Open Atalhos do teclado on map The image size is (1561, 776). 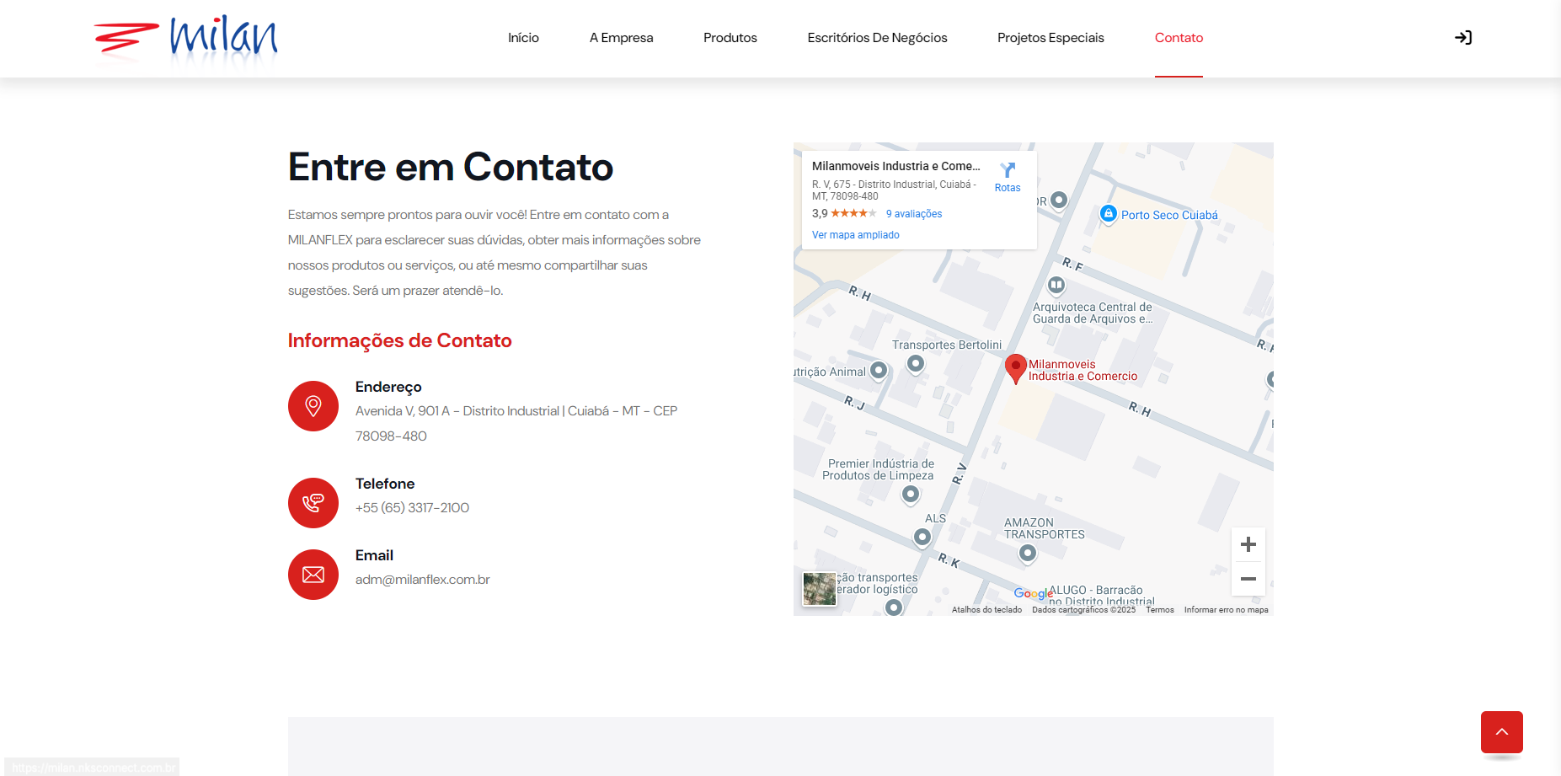pyautogui.click(x=986, y=610)
